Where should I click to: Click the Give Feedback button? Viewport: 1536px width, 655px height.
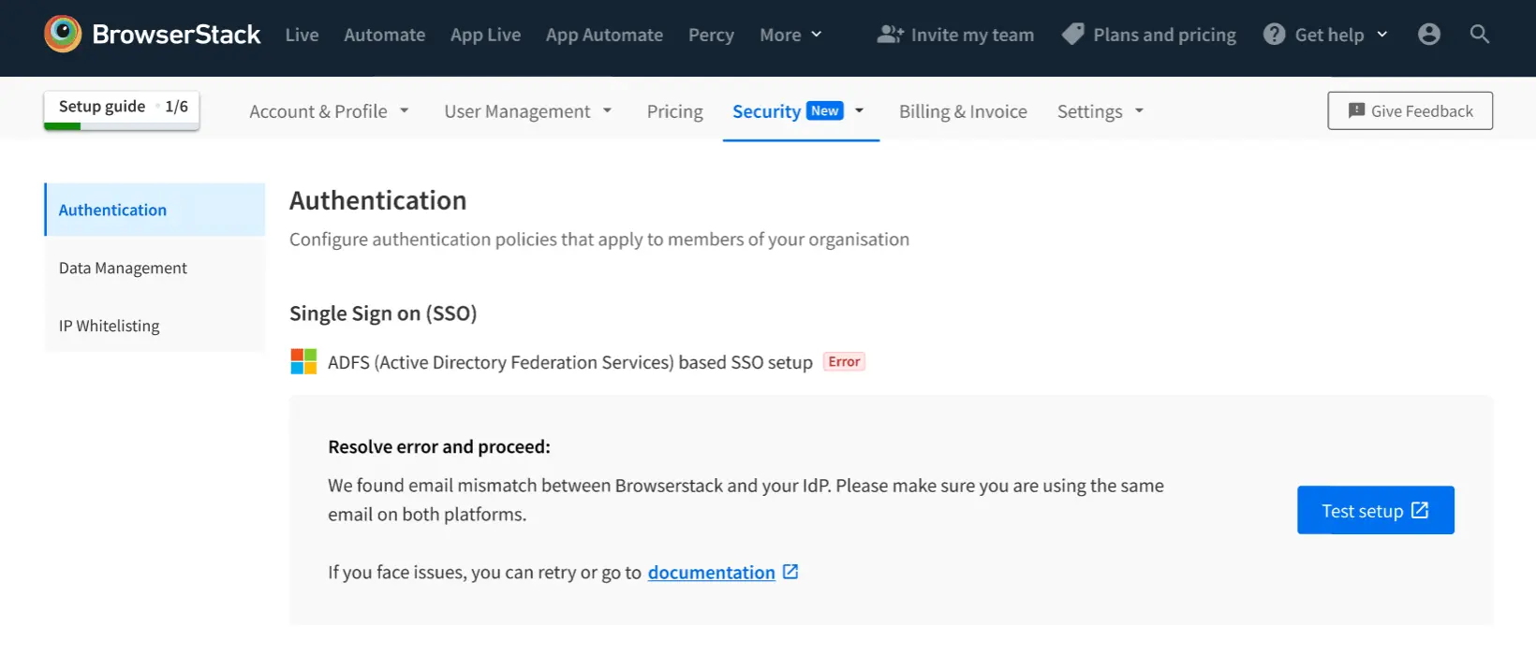click(1410, 110)
